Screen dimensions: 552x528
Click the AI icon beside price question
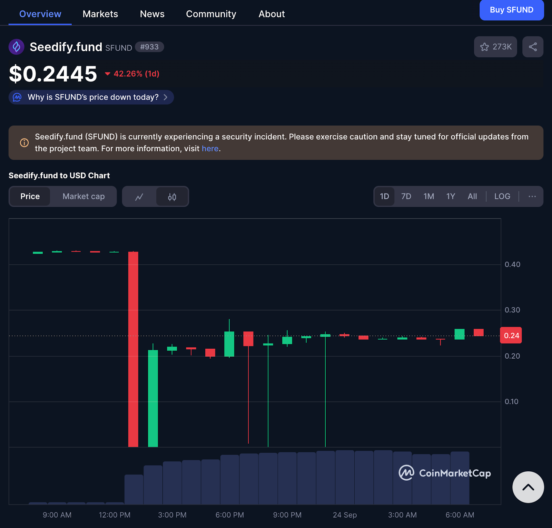click(17, 97)
